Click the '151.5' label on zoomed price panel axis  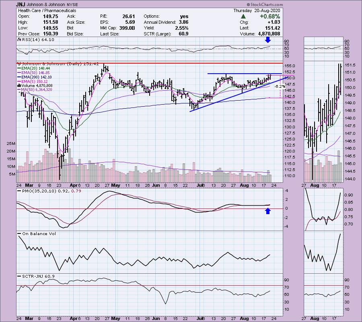point(350,65)
